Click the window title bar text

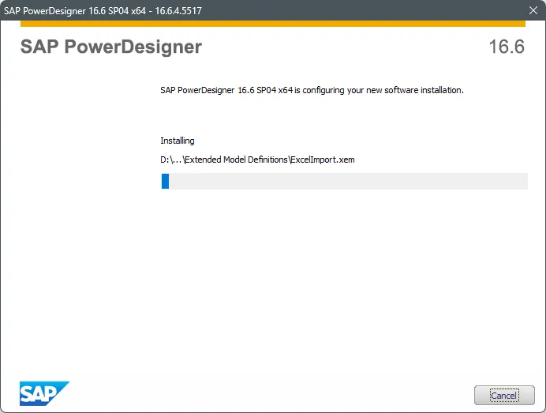click(x=103, y=10)
